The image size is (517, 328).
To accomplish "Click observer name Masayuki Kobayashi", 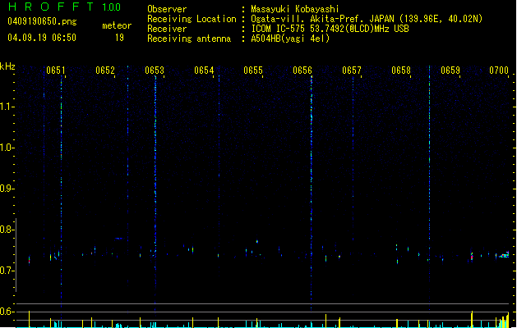I will point(295,9).
